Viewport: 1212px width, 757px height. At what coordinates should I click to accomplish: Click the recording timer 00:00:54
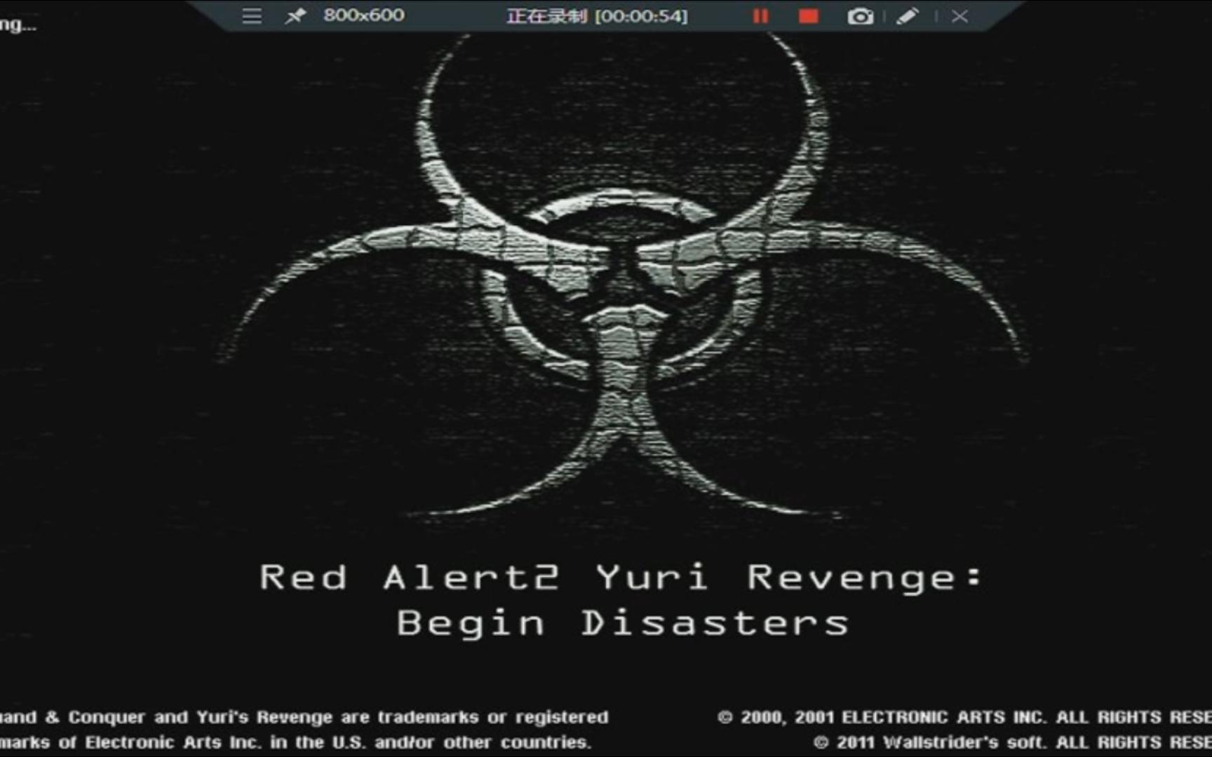tap(641, 16)
